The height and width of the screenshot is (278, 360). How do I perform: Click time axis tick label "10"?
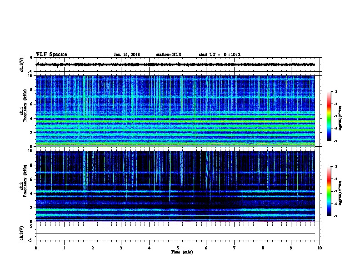tap(320, 248)
